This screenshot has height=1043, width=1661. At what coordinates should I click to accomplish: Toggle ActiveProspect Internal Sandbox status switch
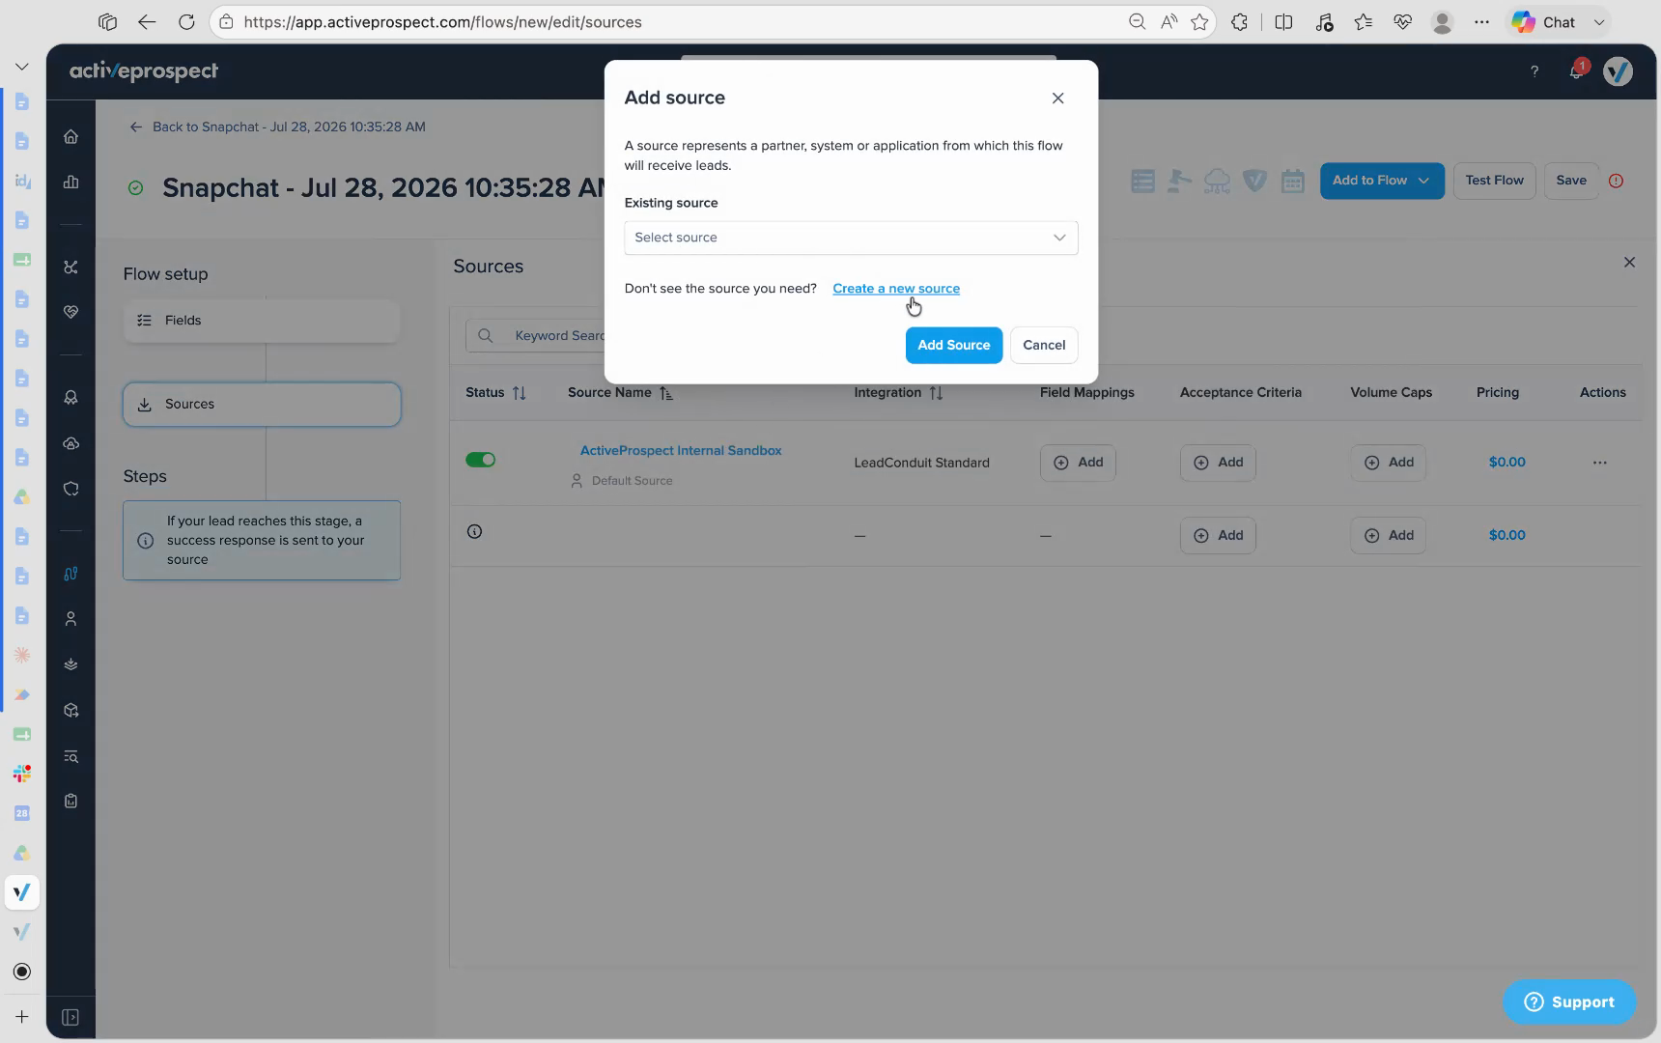point(480,461)
